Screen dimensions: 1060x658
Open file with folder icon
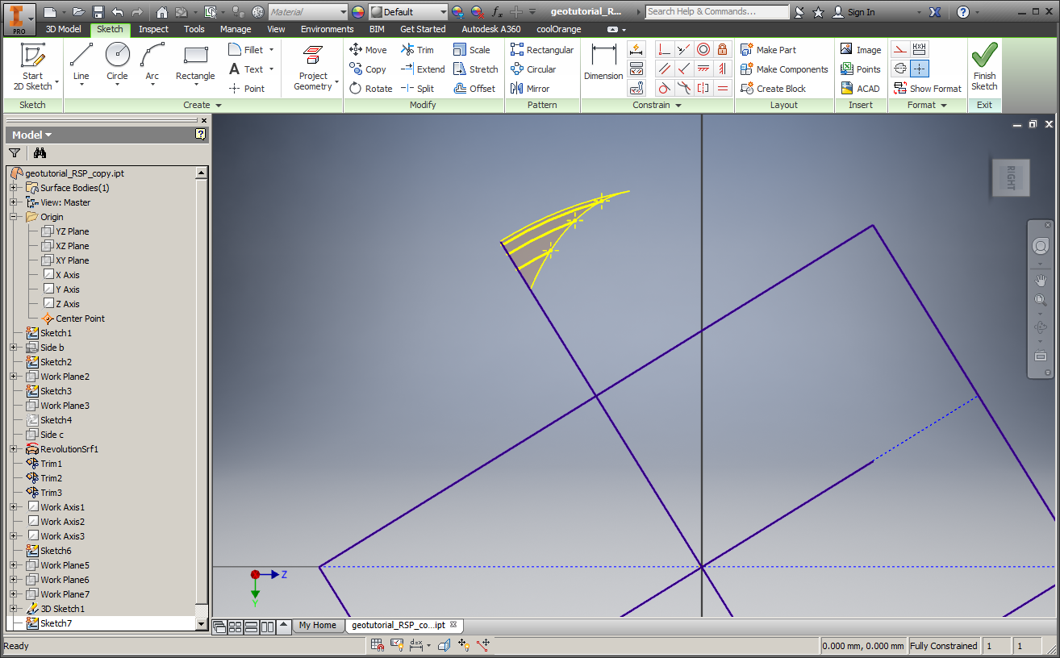(x=78, y=12)
